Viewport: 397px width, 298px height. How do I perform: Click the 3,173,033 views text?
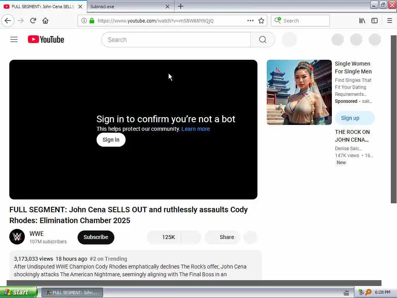click(x=33, y=259)
